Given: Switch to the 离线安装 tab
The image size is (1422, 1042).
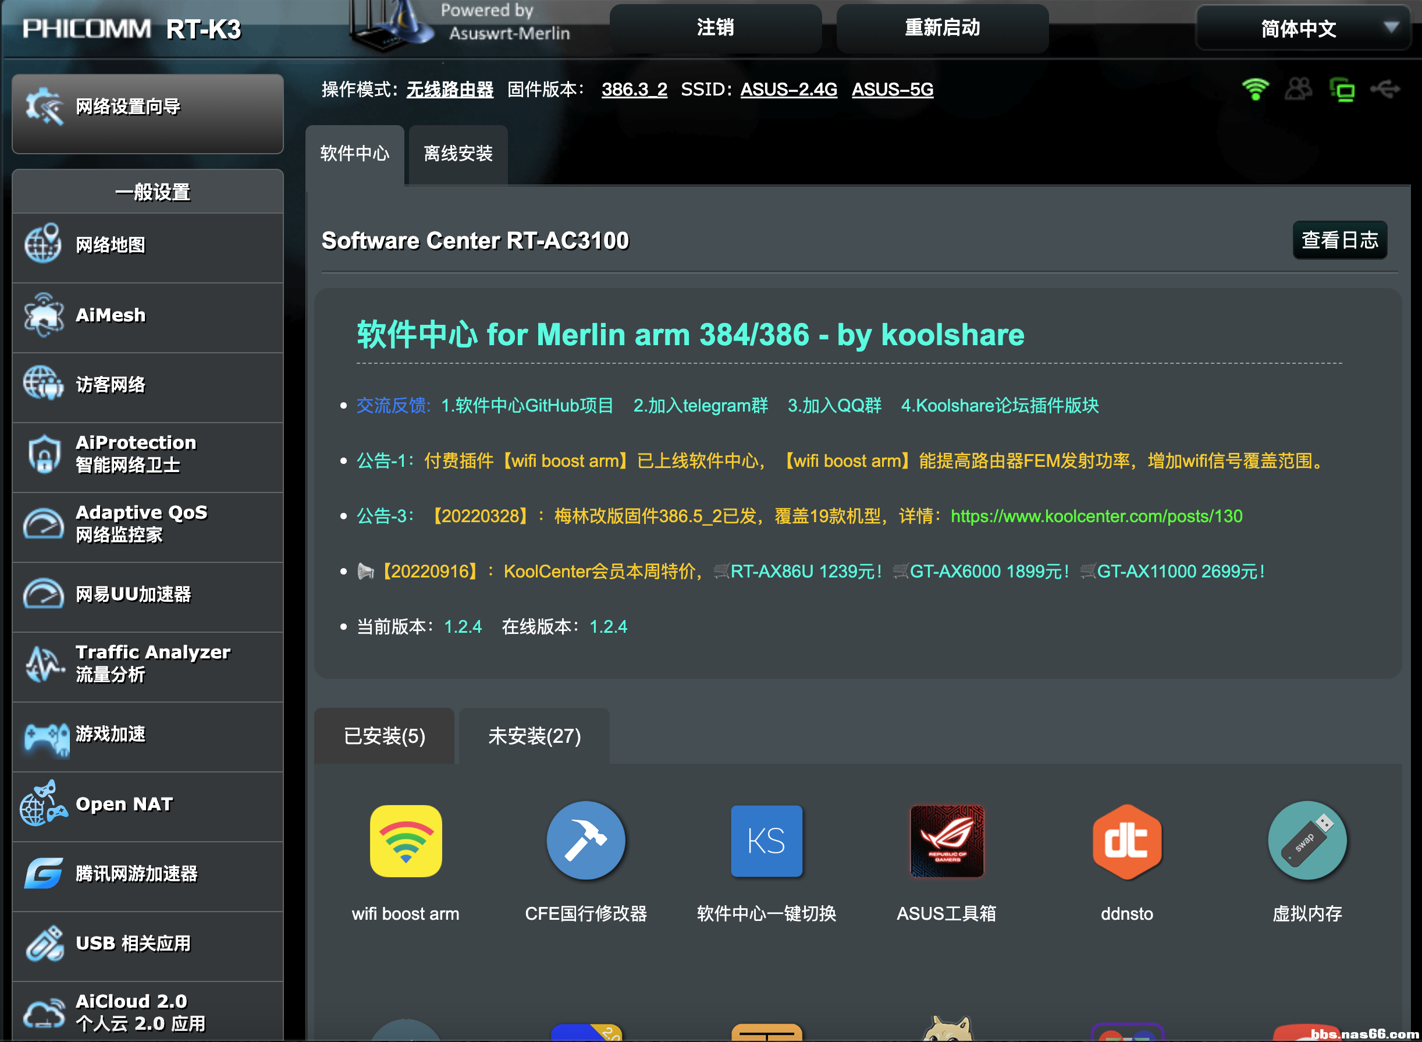Looking at the screenshot, I should click(458, 154).
